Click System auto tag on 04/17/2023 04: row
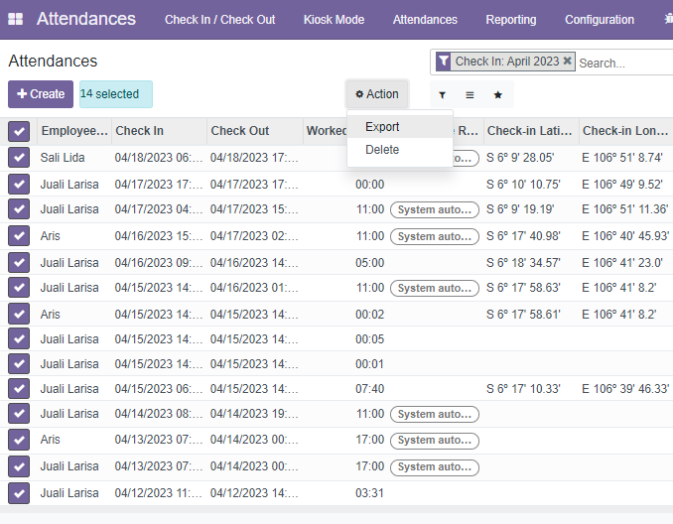Screen dimensions: 673x524 435,209
